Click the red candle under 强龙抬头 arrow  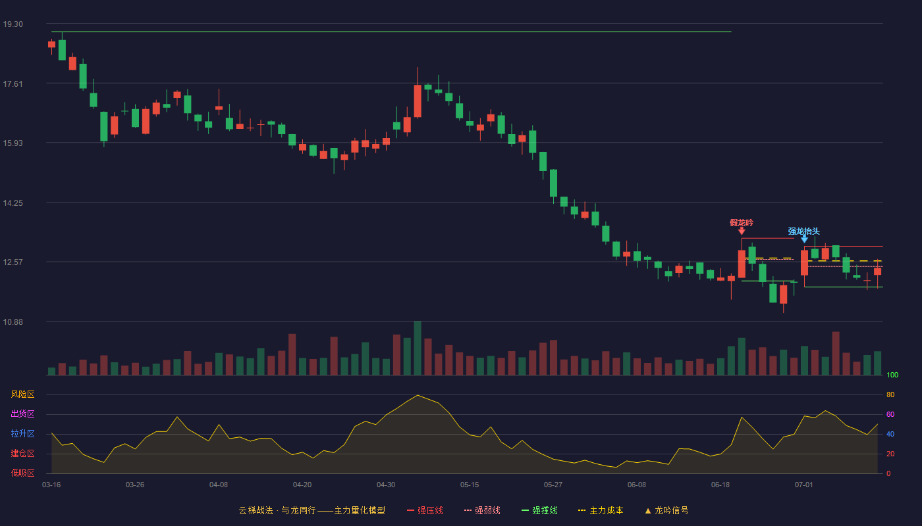click(804, 262)
